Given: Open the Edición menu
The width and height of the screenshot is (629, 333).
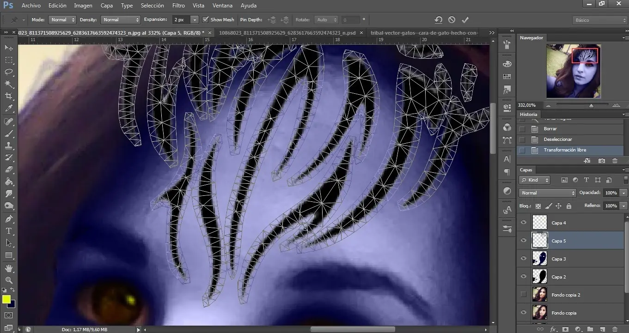Looking at the screenshot, I should coord(57,6).
